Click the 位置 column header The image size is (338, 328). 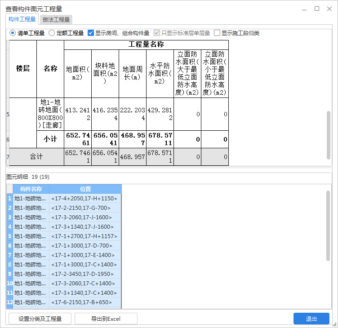click(x=85, y=189)
